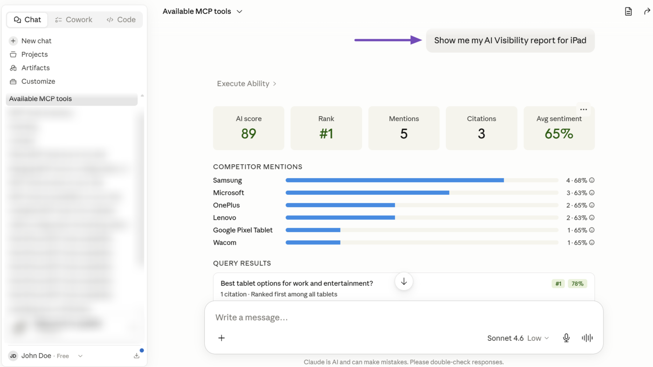The height and width of the screenshot is (367, 653).
Task: Click the Projects folder icon
Action: [x=13, y=55]
